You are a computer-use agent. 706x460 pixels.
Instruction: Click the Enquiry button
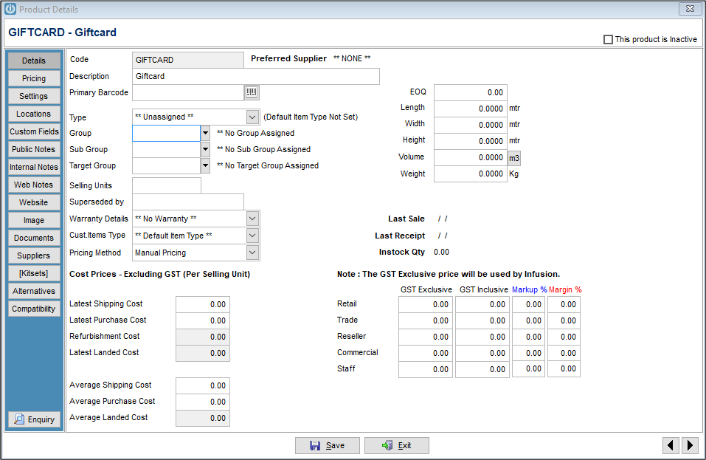pos(34,419)
